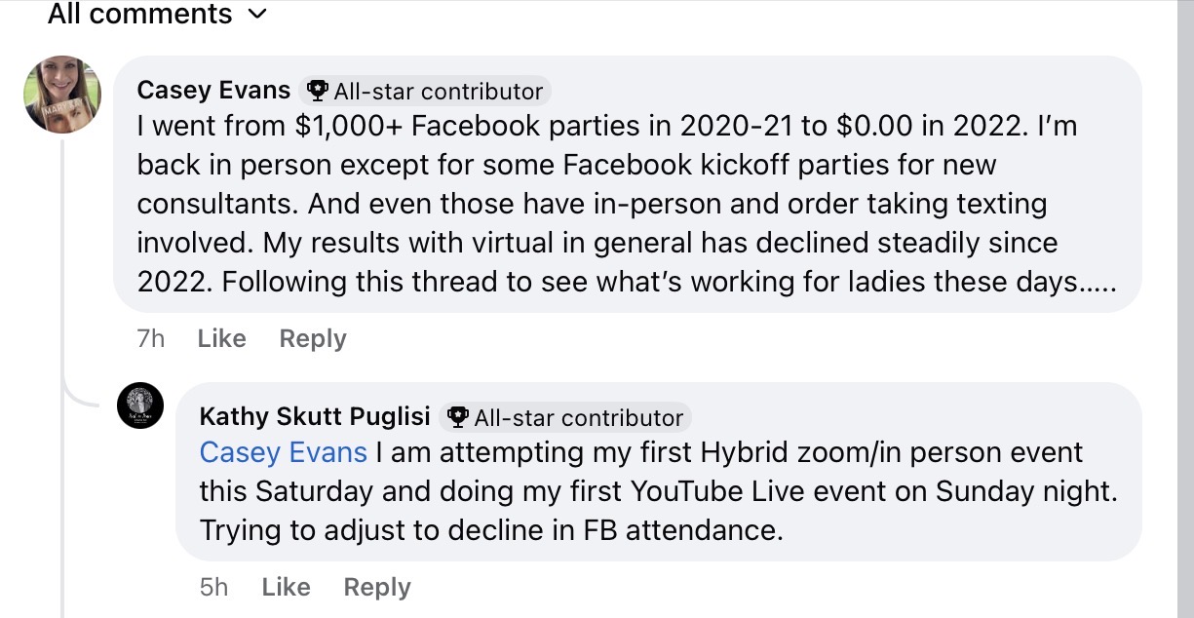Select All-star contributor label beside Casey Evans
Image resolution: width=1194 pixels, height=618 pixels.
(438, 92)
